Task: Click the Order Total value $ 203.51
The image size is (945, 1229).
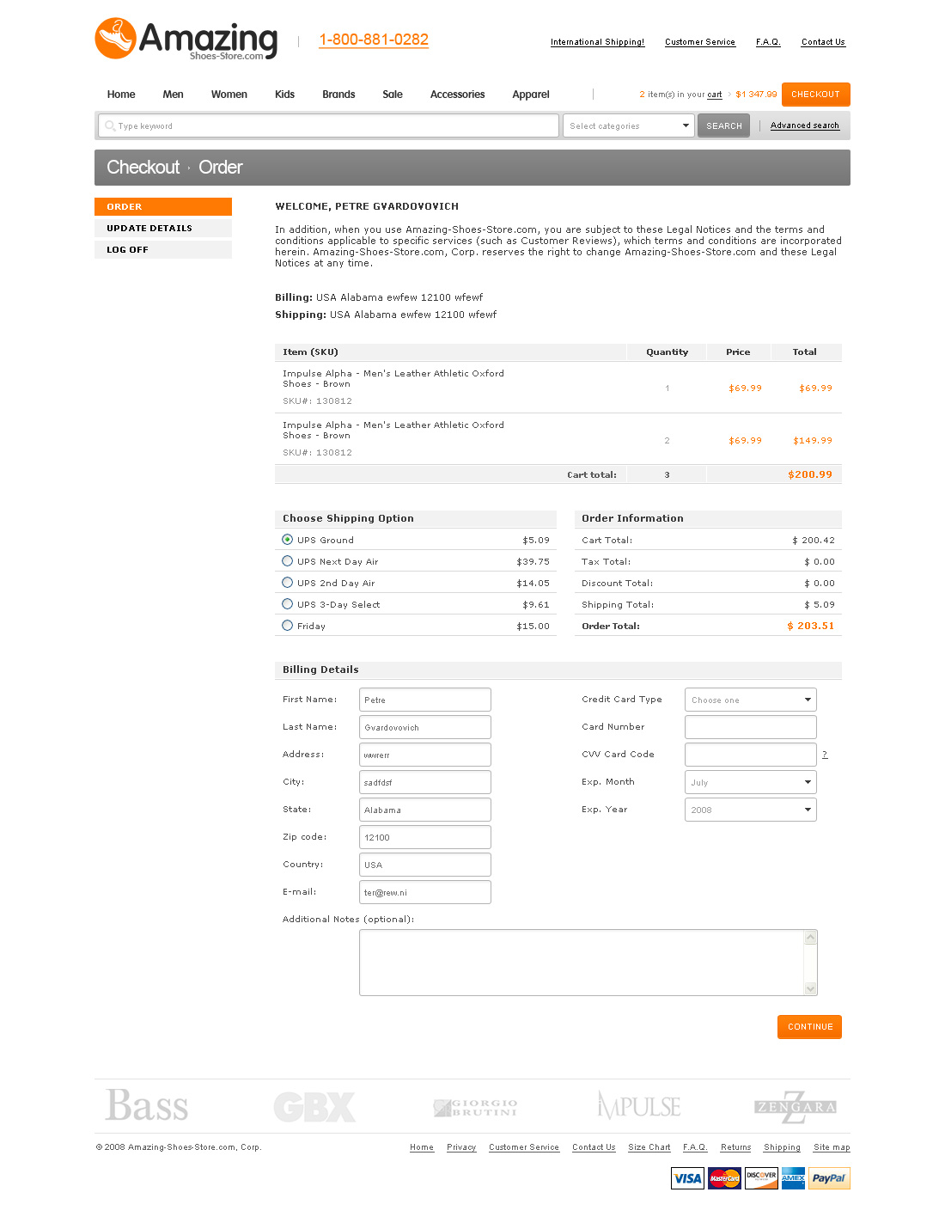Action: [x=811, y=626]
